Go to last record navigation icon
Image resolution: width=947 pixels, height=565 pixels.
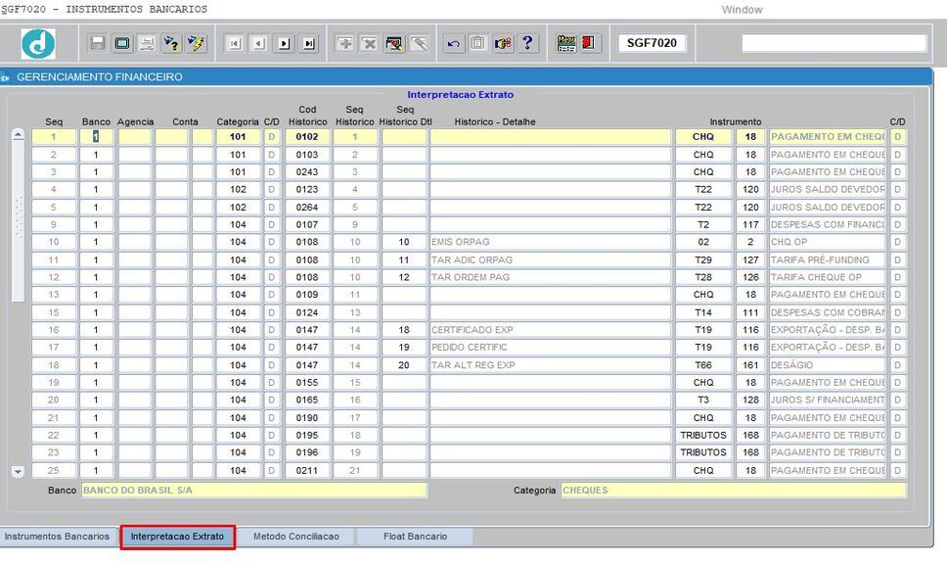308,43
